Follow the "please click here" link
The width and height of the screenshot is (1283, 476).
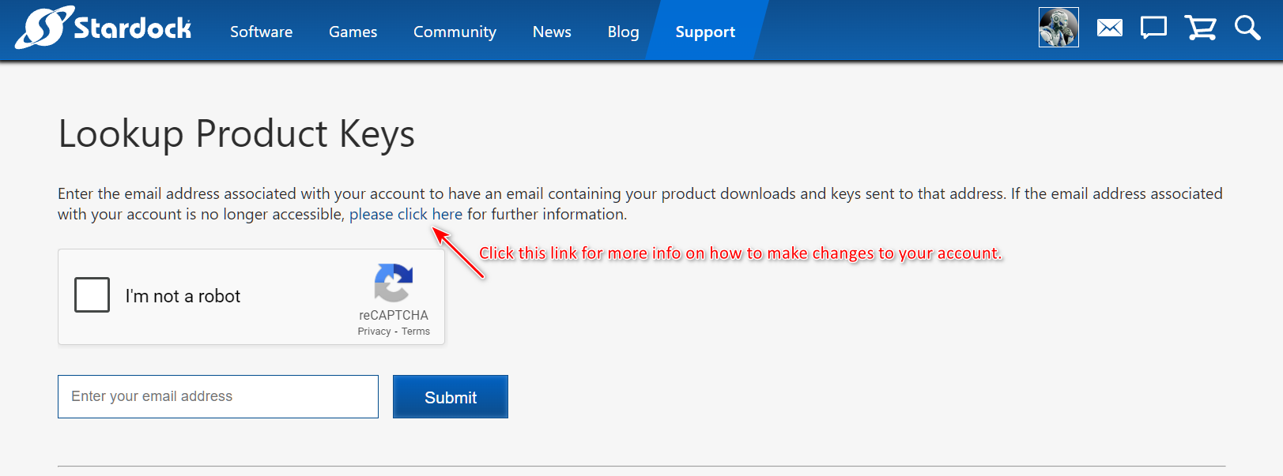[406, 215]
